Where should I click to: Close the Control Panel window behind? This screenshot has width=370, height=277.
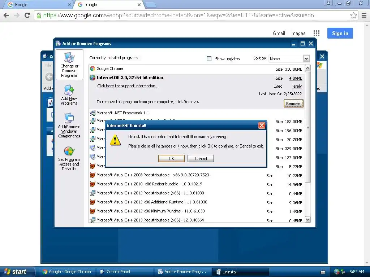coord(322,57)
